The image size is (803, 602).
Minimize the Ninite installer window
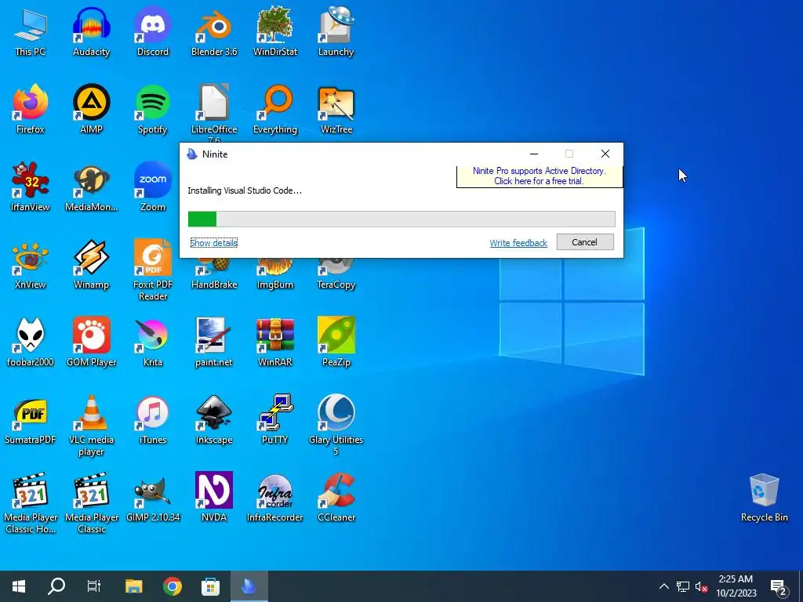pyautogui.click(x=533, y=154)
